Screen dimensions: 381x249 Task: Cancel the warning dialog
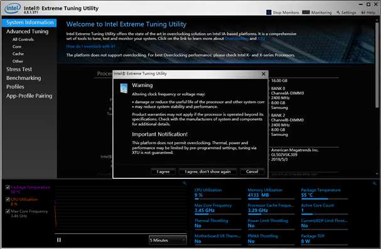click(x=252, y=171)
